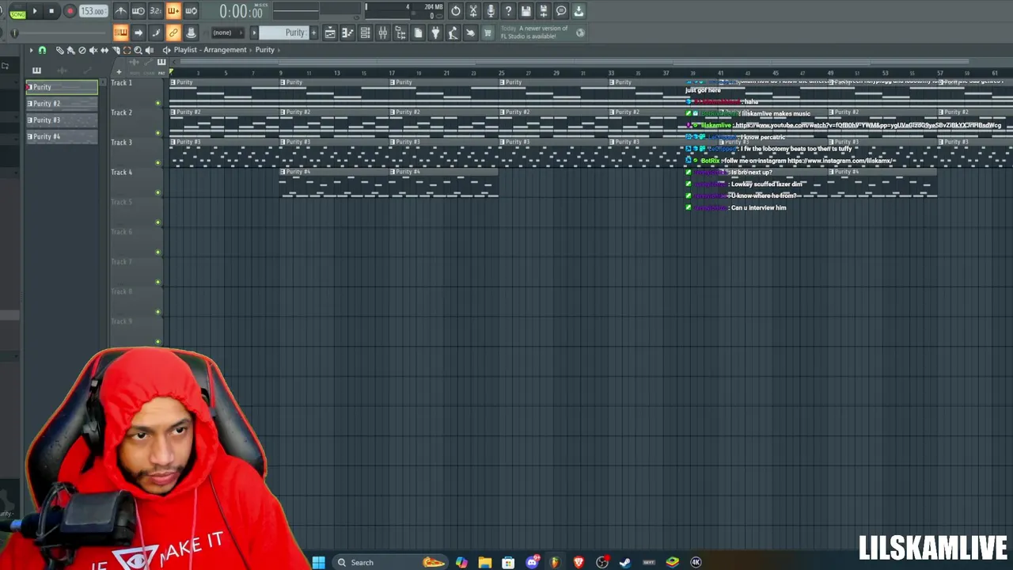Image resolution: width=1013 pixels, height=570 pixels.
Task: Toggle the overdub recording button
Action: (x=173, y=11)
